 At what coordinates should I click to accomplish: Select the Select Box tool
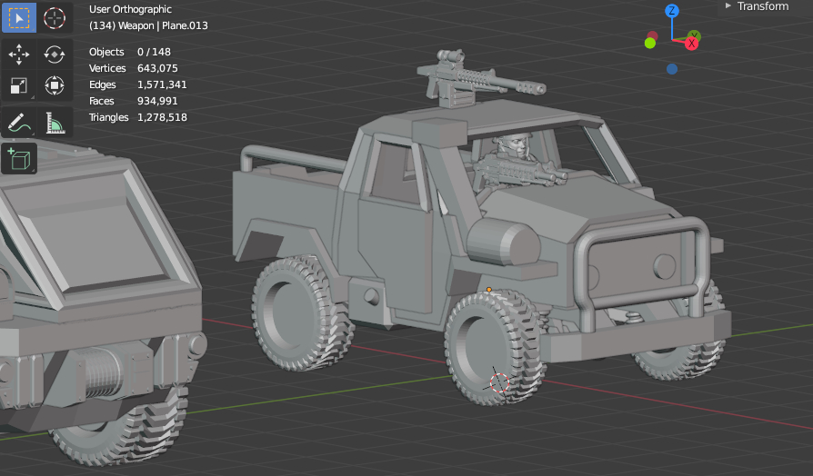click(19, 18)
